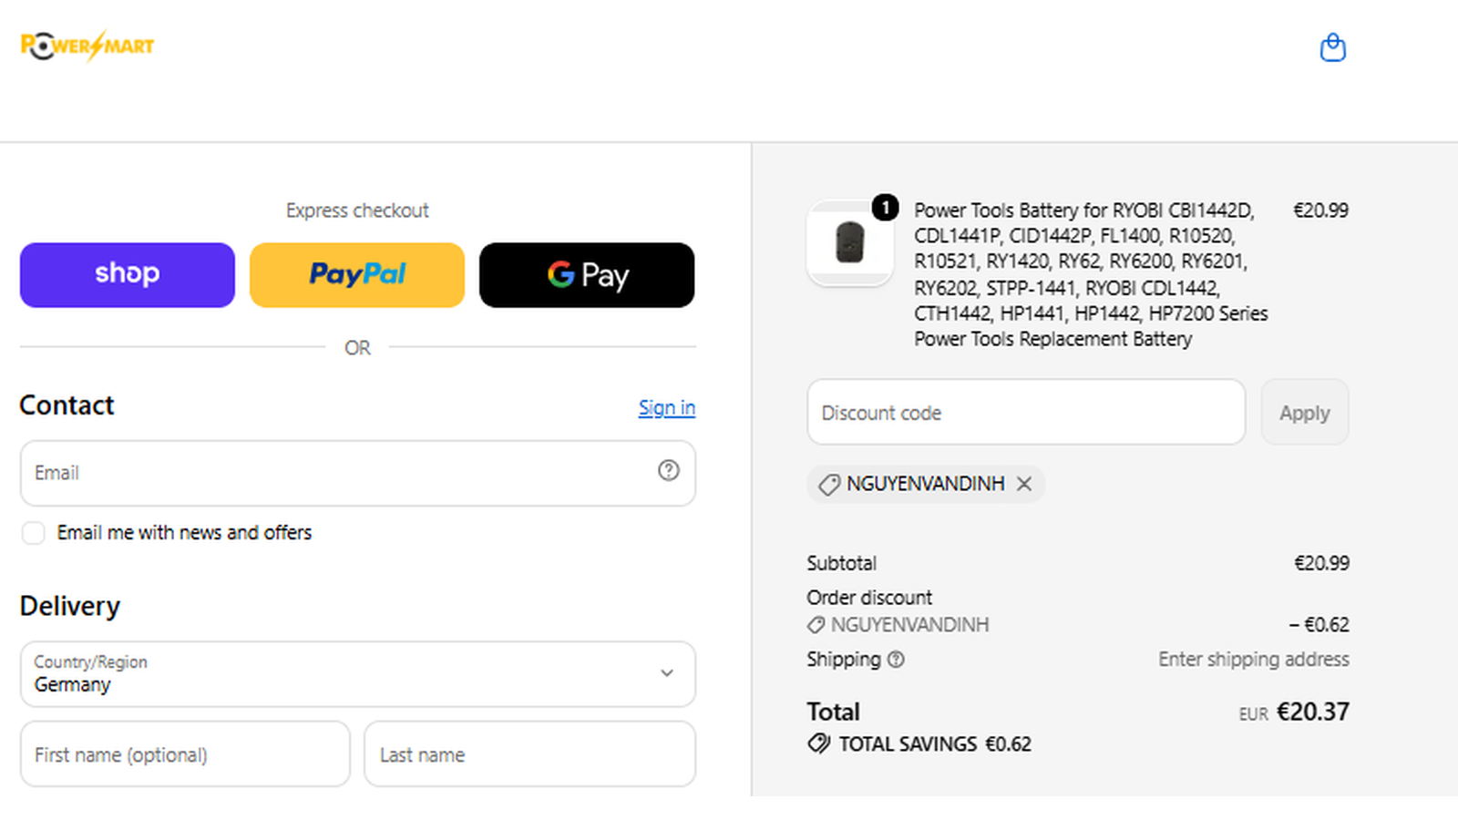The width and height of the screenshot is (1458, 820).
Task: Click the battery product thumbnail
Action: tap(849, 243)
